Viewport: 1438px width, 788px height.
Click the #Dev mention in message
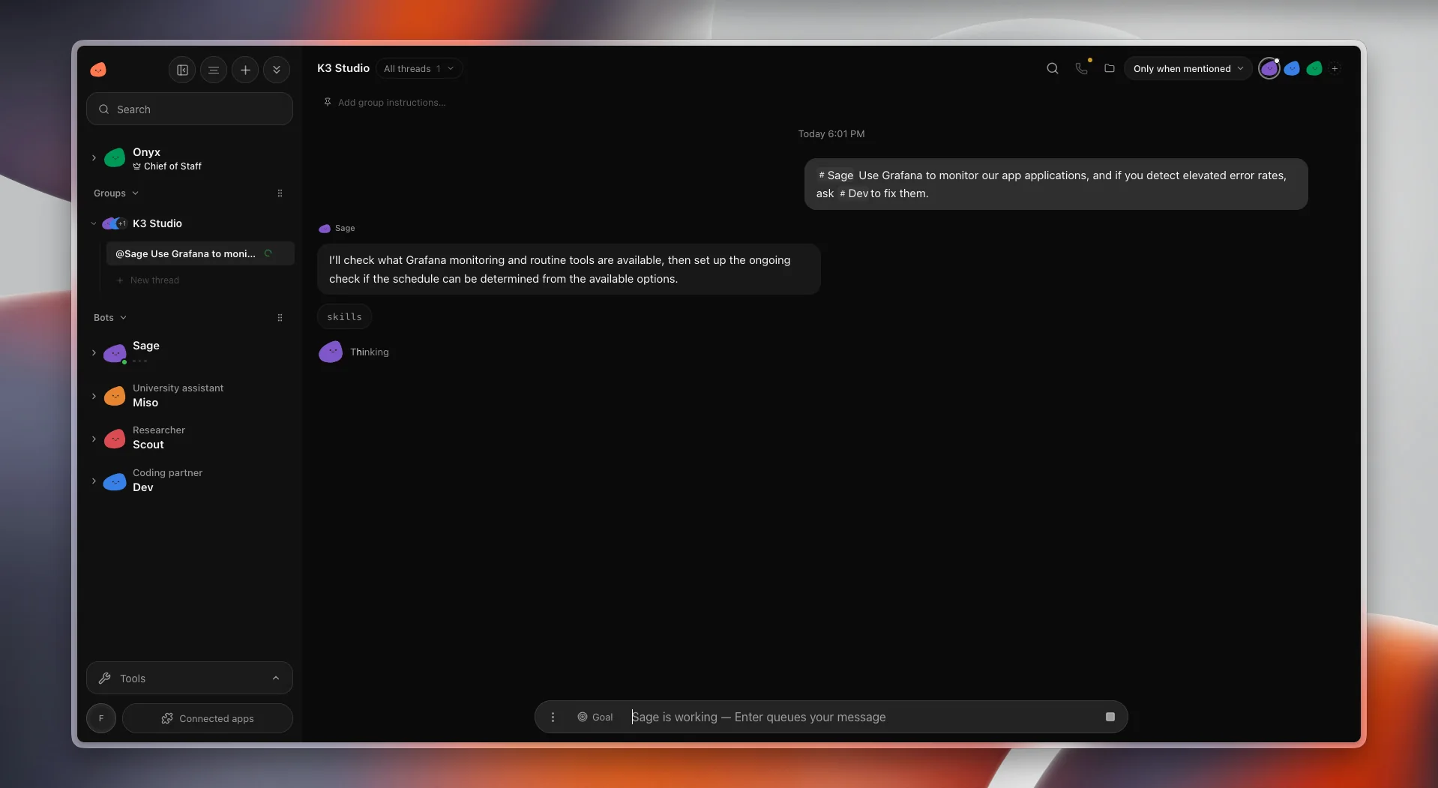tap(854, 194)
